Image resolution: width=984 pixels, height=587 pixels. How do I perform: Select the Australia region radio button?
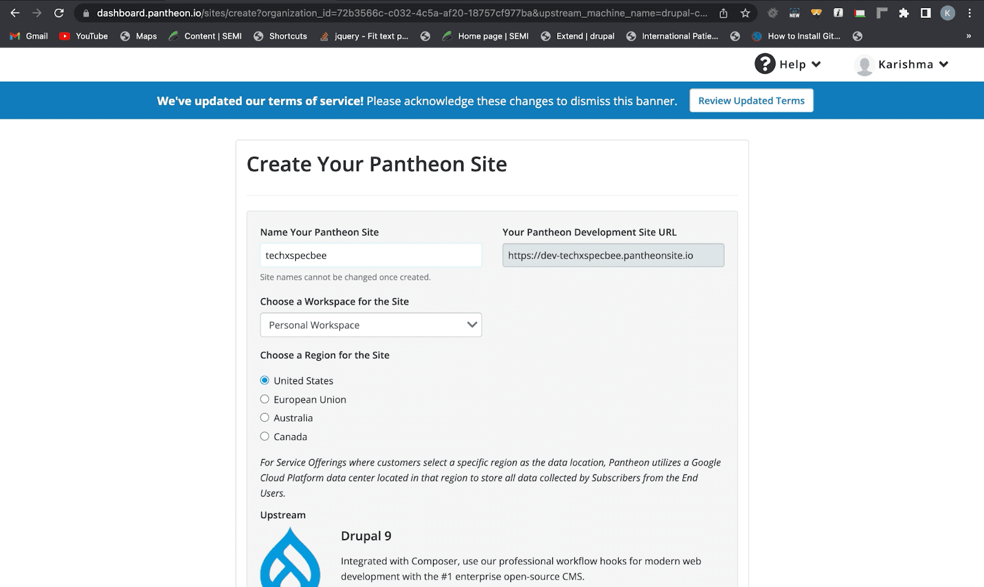coord(264,417)
